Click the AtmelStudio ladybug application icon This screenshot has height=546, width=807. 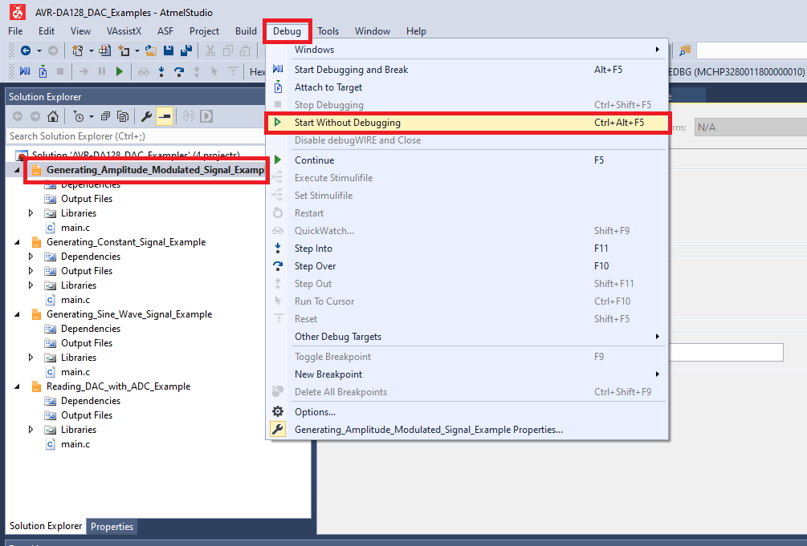[x=18, y=12]
